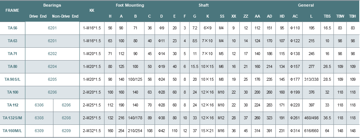Click the TA 63 frame label

coord(12,41)
